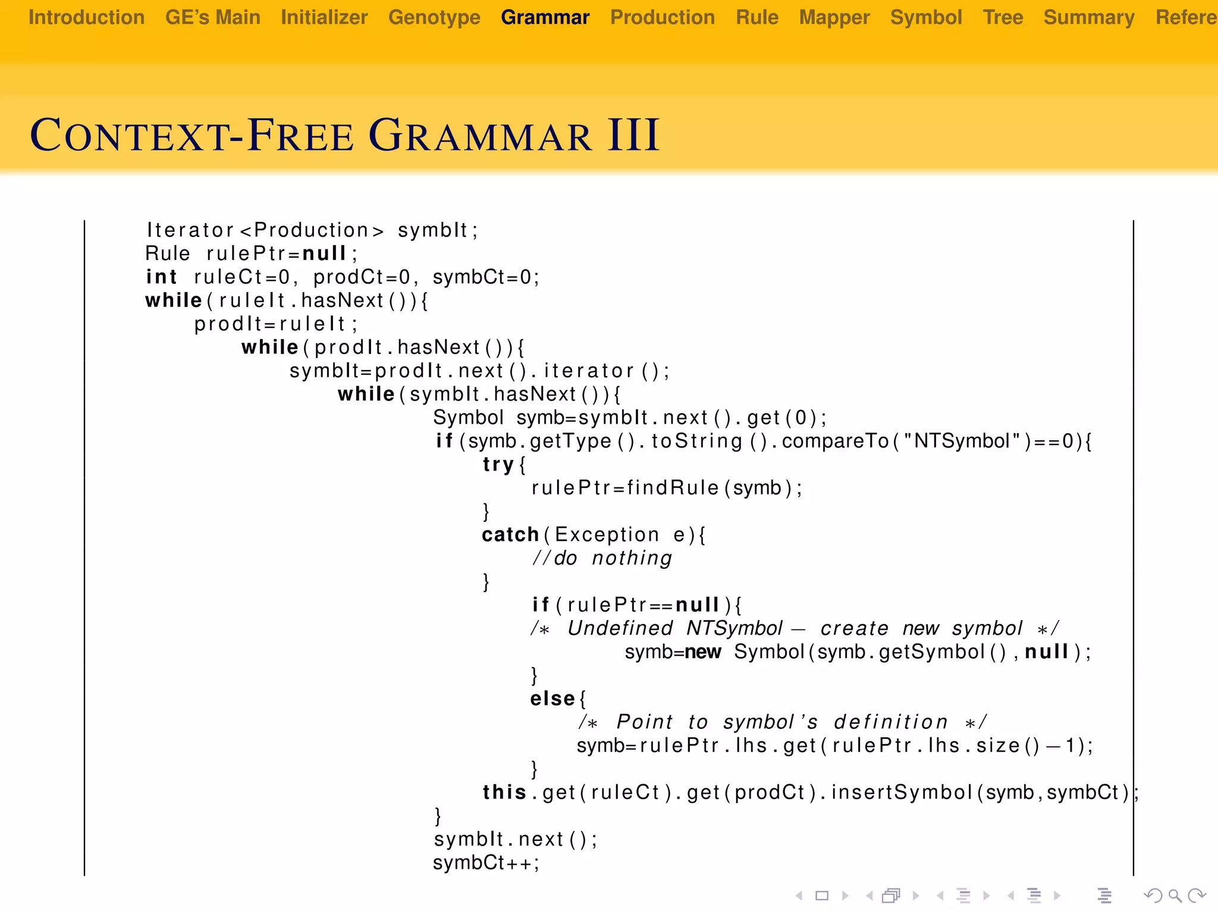Image resolution: width=1218 pixels, height=914 pixels.
Task: Click the previous slide arrow
Action: pos(799,896)
